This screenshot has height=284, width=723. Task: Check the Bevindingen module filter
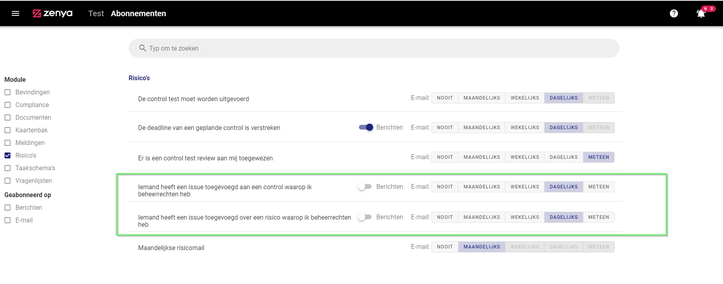8,92
